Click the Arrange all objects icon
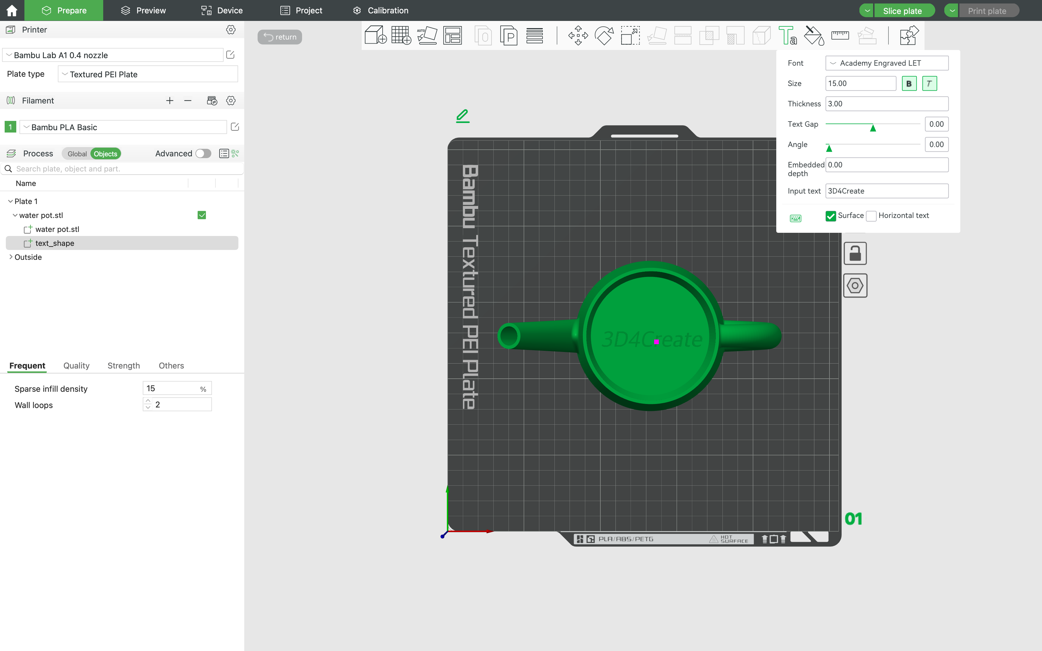This screenshot has height=651, width=1042. [x=453, y=35]
